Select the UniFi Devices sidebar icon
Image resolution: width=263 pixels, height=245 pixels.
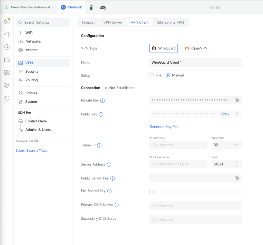pyautogui.click(x=7, y=47)
